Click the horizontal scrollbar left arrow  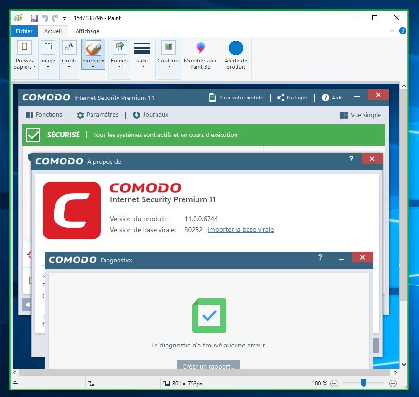coord(15,372)
